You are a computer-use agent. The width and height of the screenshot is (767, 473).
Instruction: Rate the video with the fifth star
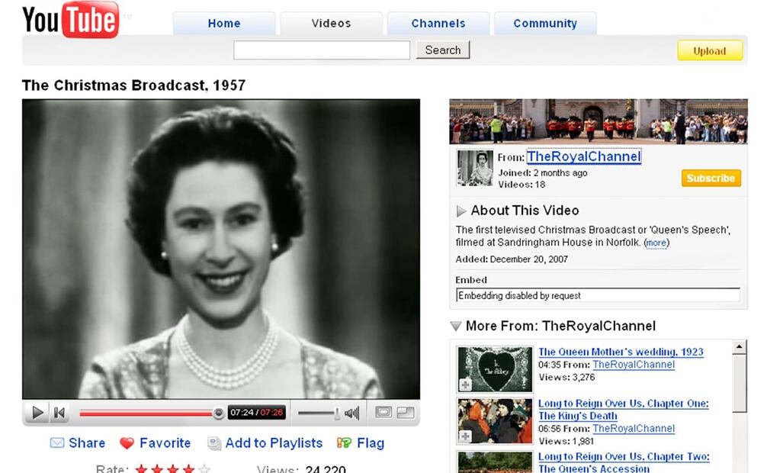coord(204,469)
